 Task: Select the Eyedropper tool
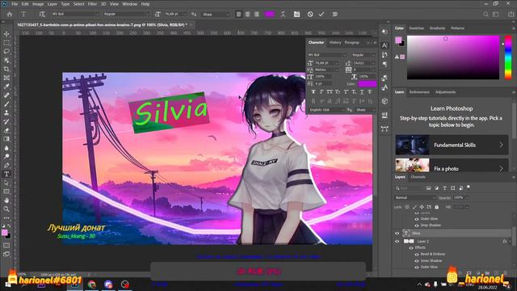[x=6, y=86]
